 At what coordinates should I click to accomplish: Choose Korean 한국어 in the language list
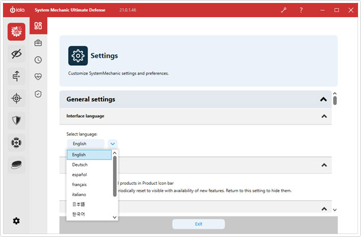pyautogui.click(x=89, y=214)
